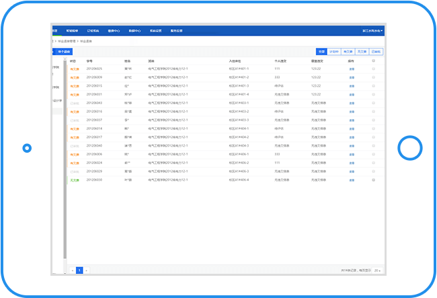Click student number 201206025
The height and width of the screenshot is (298, 437).
click(94, 69)
